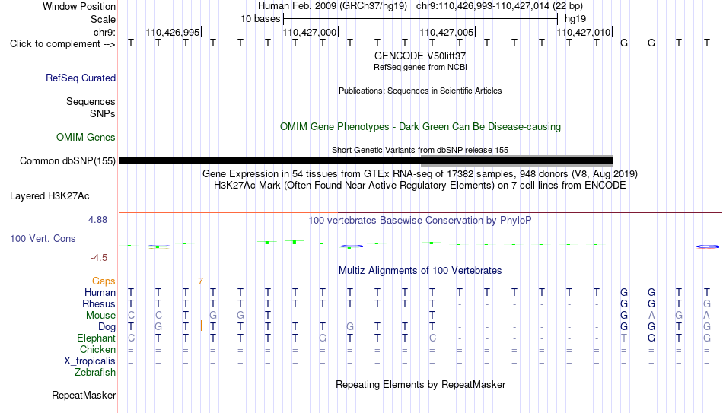Screen dimensions: 723x413
Task: Select the Chicken alignment row label
Action: tap(97, 349)
